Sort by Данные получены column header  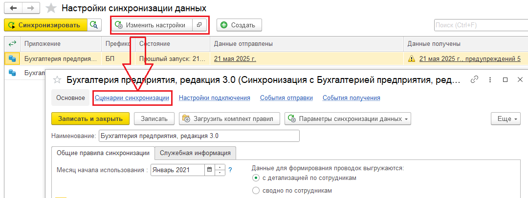[466, 44]
